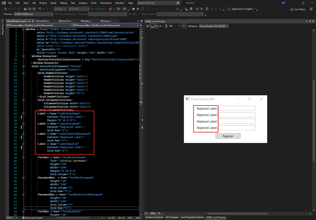Open the Git menu
Viewport: 316px width, 220px height.
33,2
